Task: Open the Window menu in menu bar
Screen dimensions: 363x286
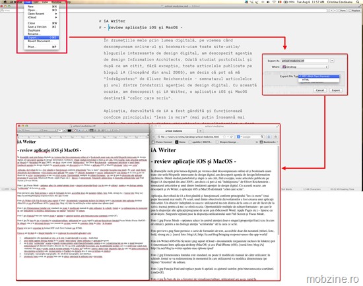Action: 56,2
